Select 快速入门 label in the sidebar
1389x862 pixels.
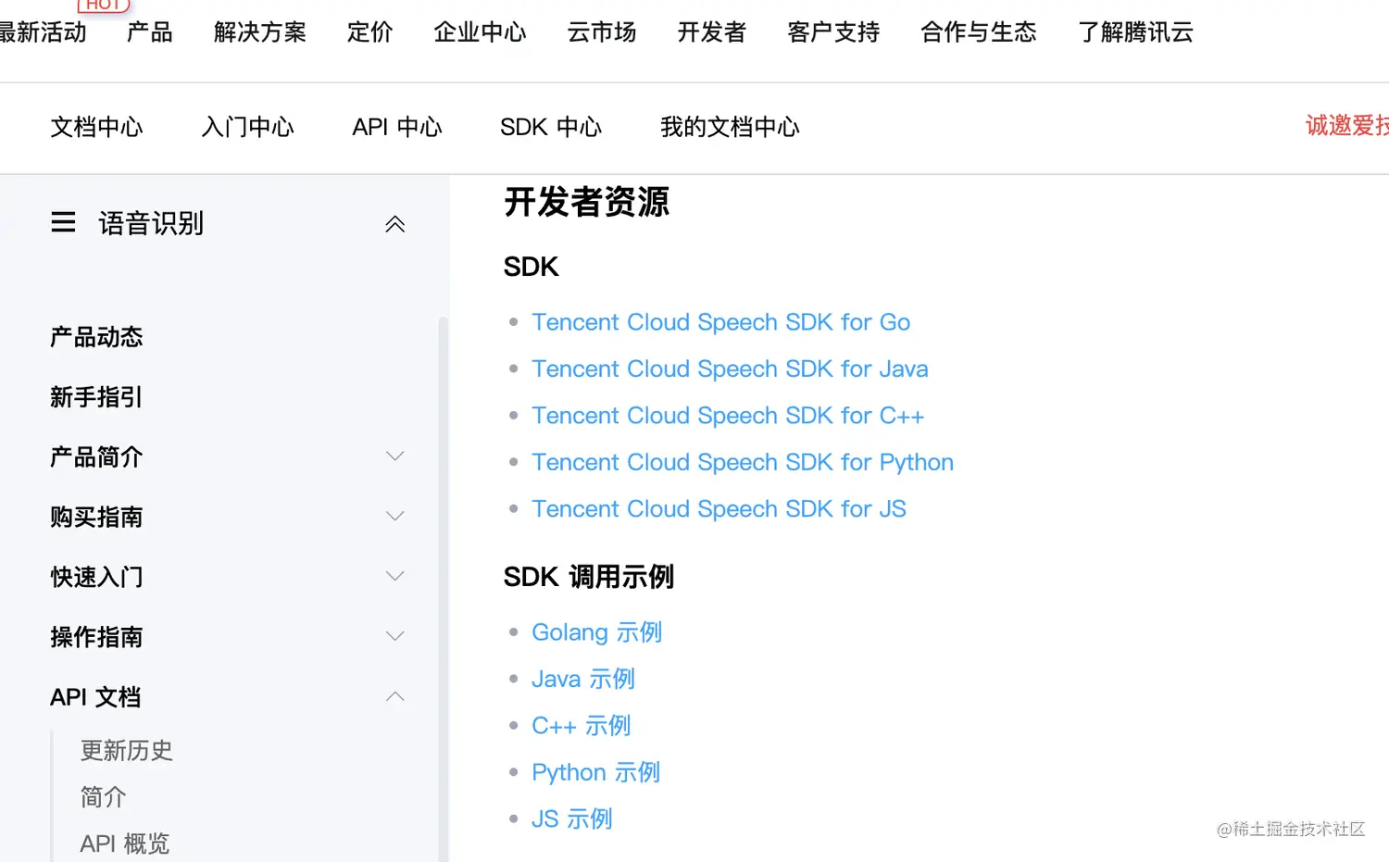click(96, 577)
